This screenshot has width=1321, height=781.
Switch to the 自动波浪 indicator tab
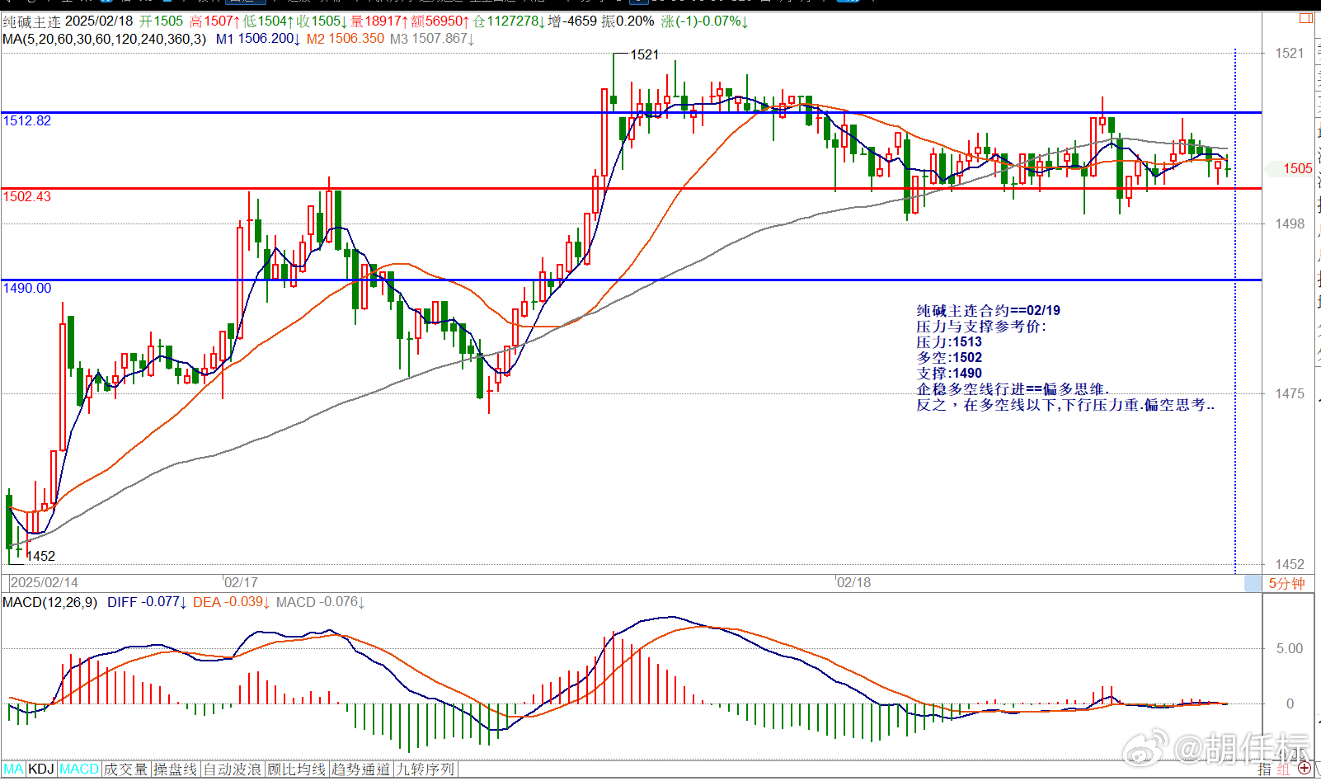(x=233, y=769)
